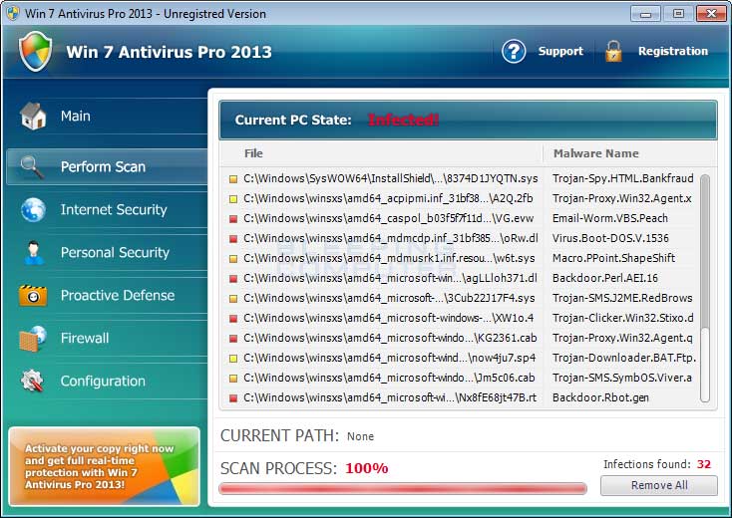Sort by Malware Name column header

point(595,153)
